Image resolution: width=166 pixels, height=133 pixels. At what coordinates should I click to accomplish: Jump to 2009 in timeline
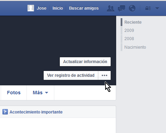[129, 31]
